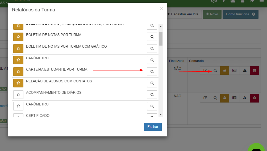The image size is (267, 151).
Task: Click warning triangle icon in second class row
Action: pyautogui.click(x=245, y=98)
